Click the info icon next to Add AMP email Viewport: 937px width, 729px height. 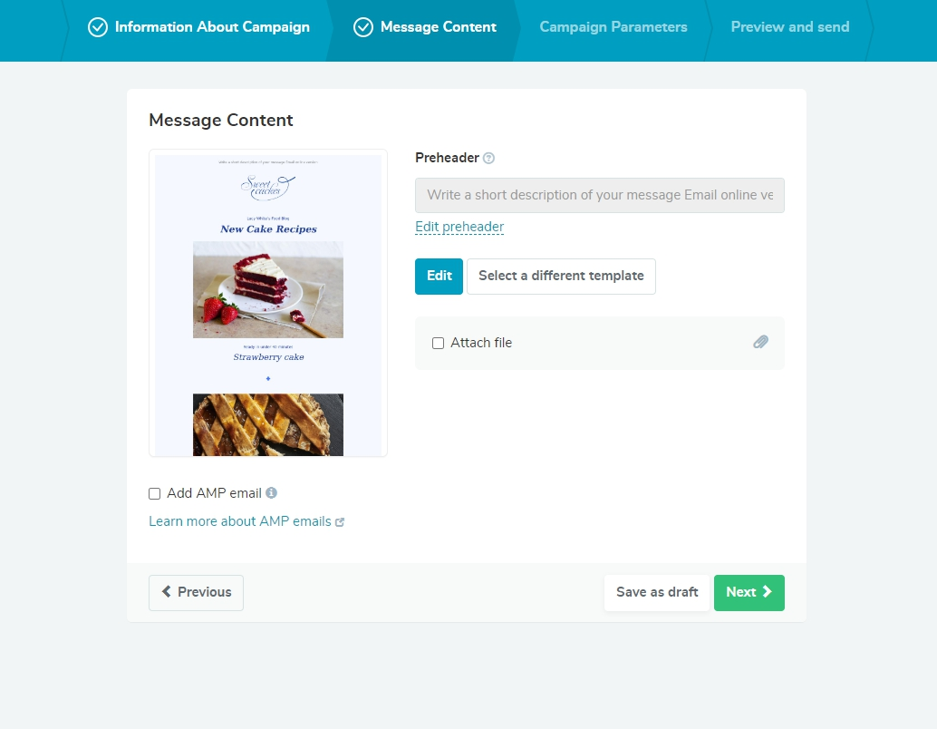click(271, 492)
